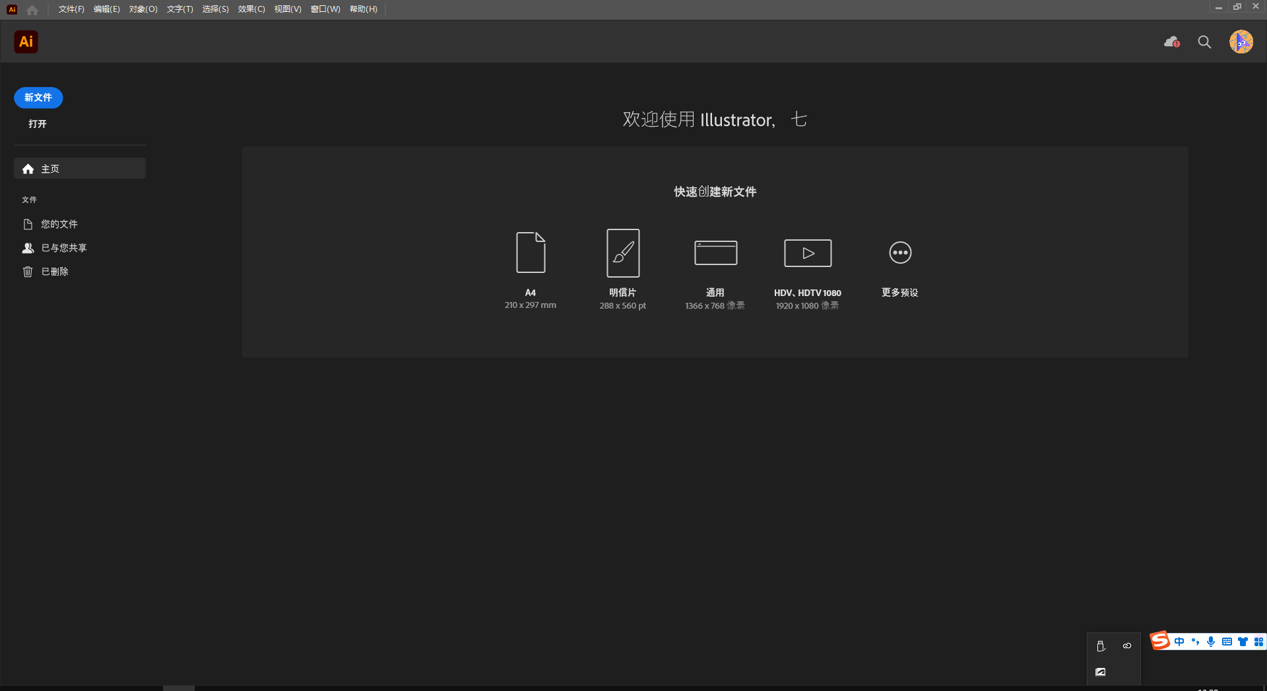Screen dimensions: 1267x691
Task: Activate Sogou voice input microphone
Action: coord(1210,642)
